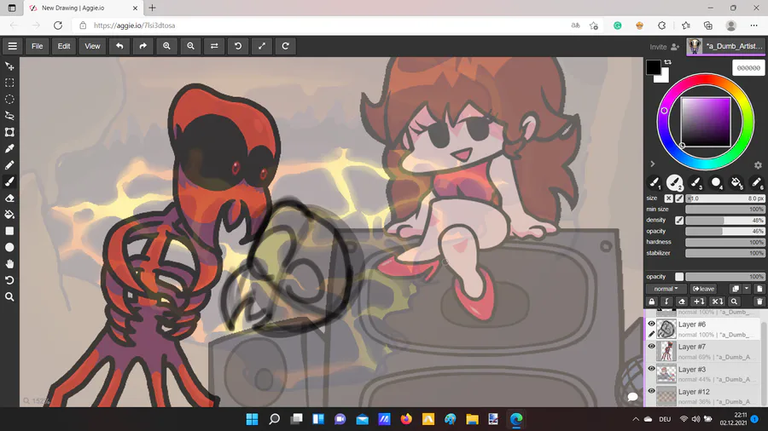Select the Hand pan tool
The width and height of the screenshot is (768, 431).
click(x=9, y=264)
